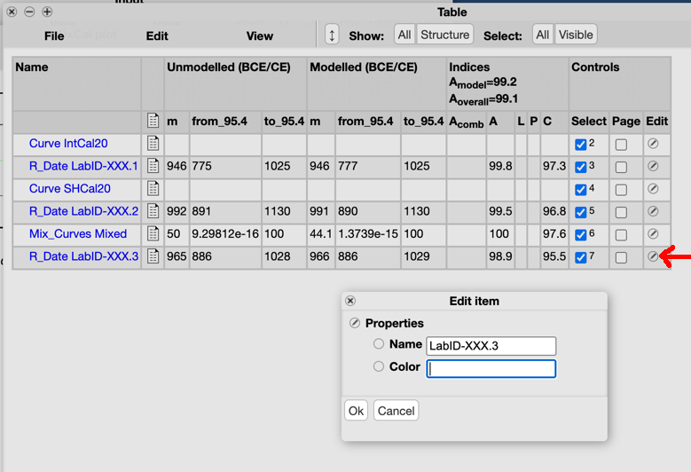
Task: Open the Curve IntCal20 link
Action: (x=68, y=143)
